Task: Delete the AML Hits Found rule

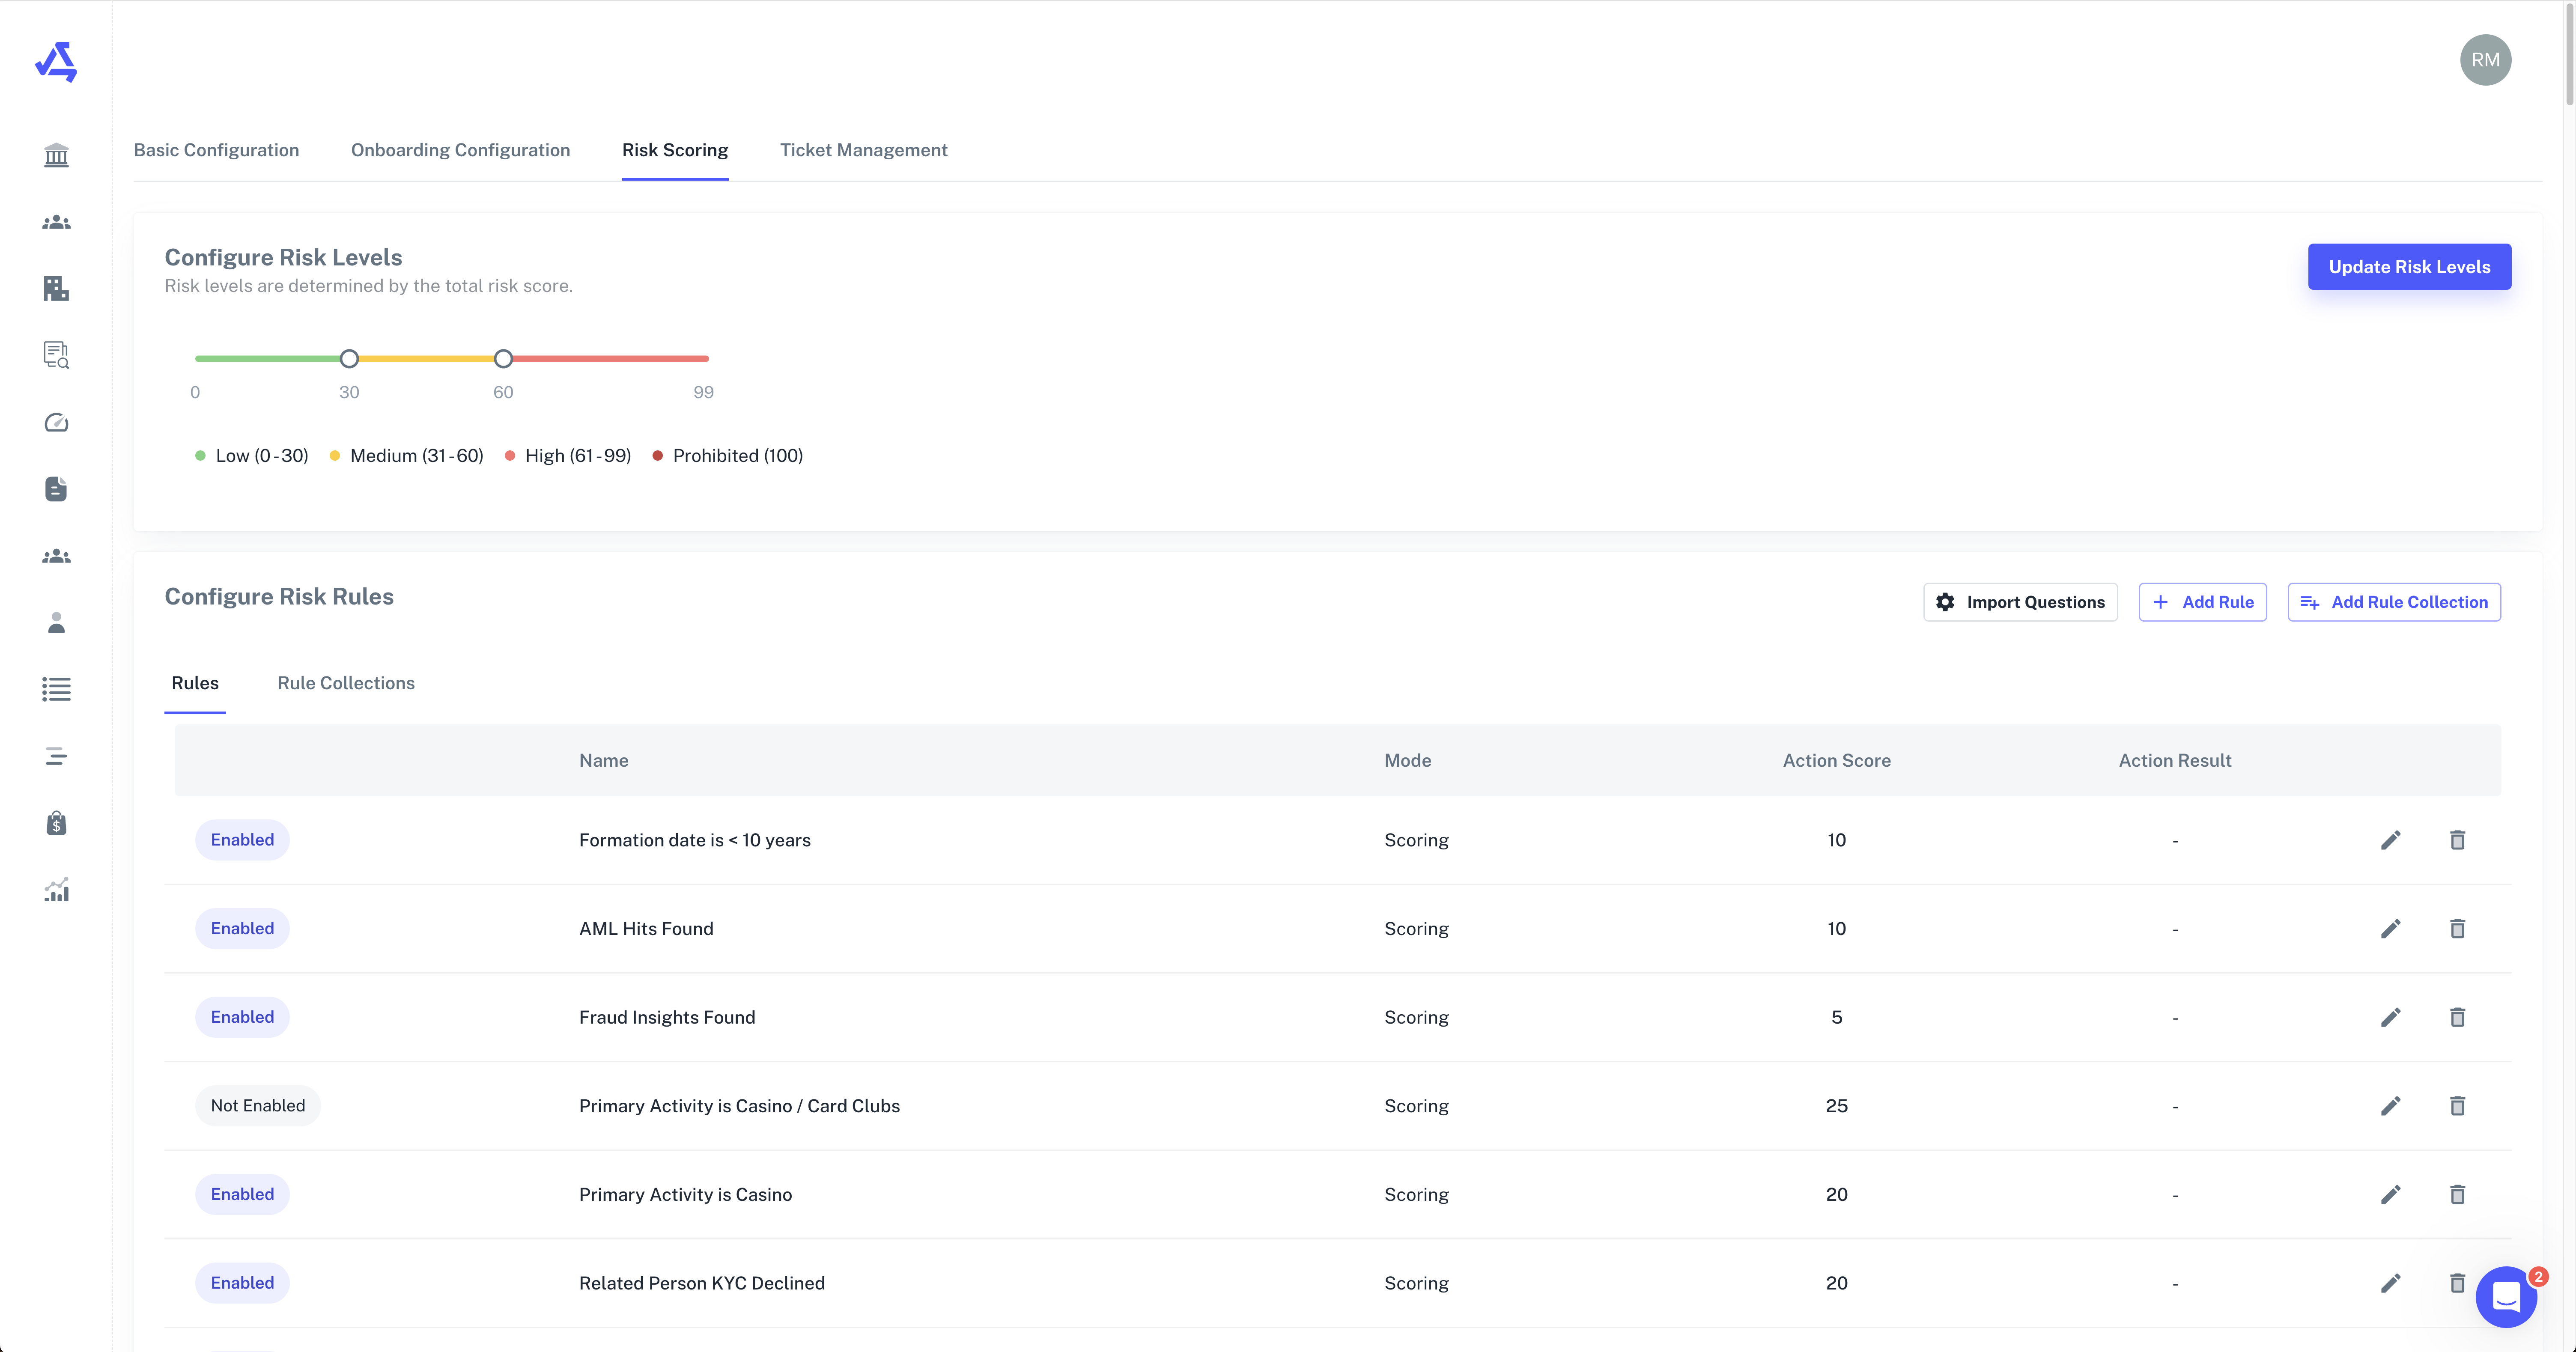Action: [x=2457, y=929]
